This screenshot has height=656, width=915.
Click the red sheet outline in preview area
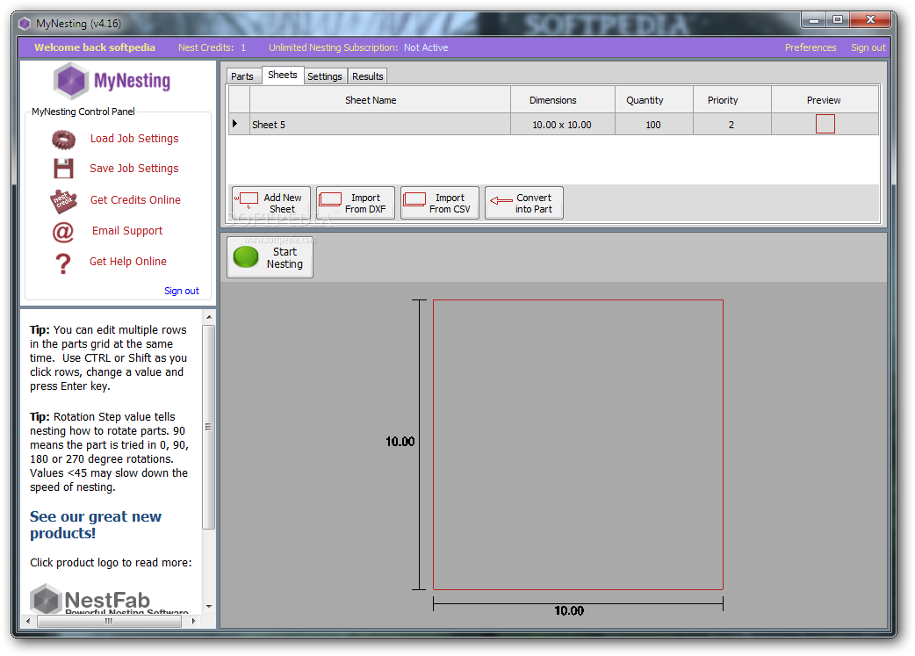click(578, 444)
